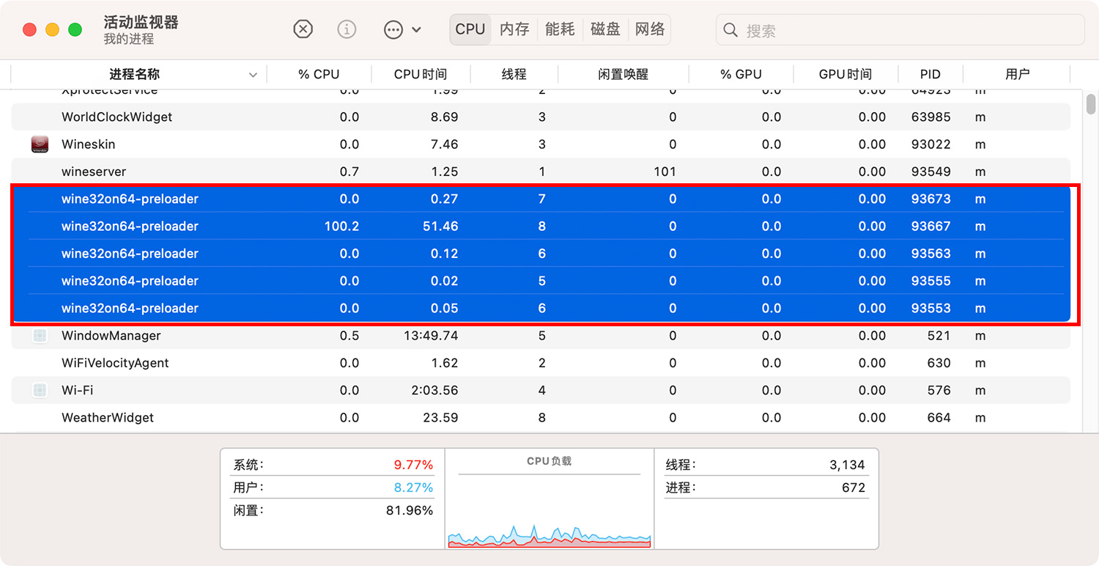Viewport: 1099px width, 566px height.
Task: Select the WorldClockWidget process row
Action: click(541, 117)
